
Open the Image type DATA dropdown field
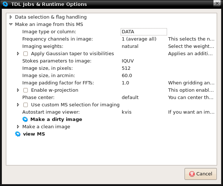tap(144, 32)
